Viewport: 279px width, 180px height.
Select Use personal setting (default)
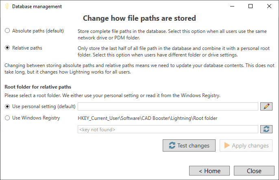pyautogui.click(x=7, y=106)
